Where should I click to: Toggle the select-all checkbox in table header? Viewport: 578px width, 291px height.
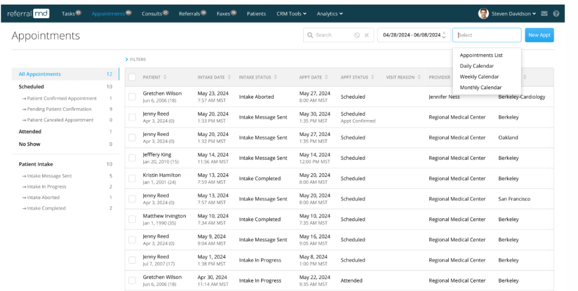[x=132, y=77]
